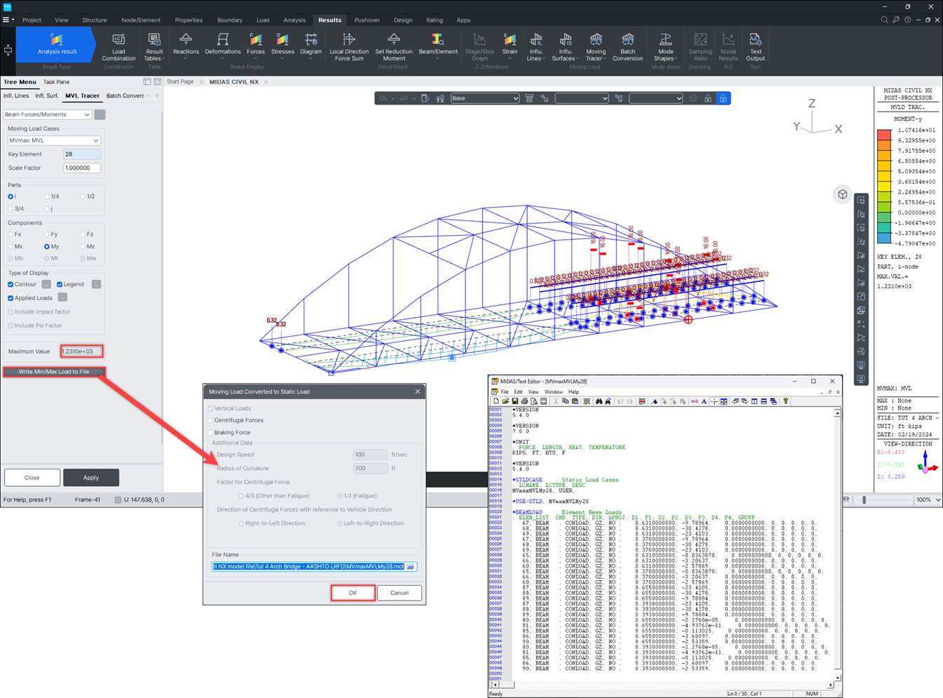Select the Fx component
The image size is (943, 698).
11,234
